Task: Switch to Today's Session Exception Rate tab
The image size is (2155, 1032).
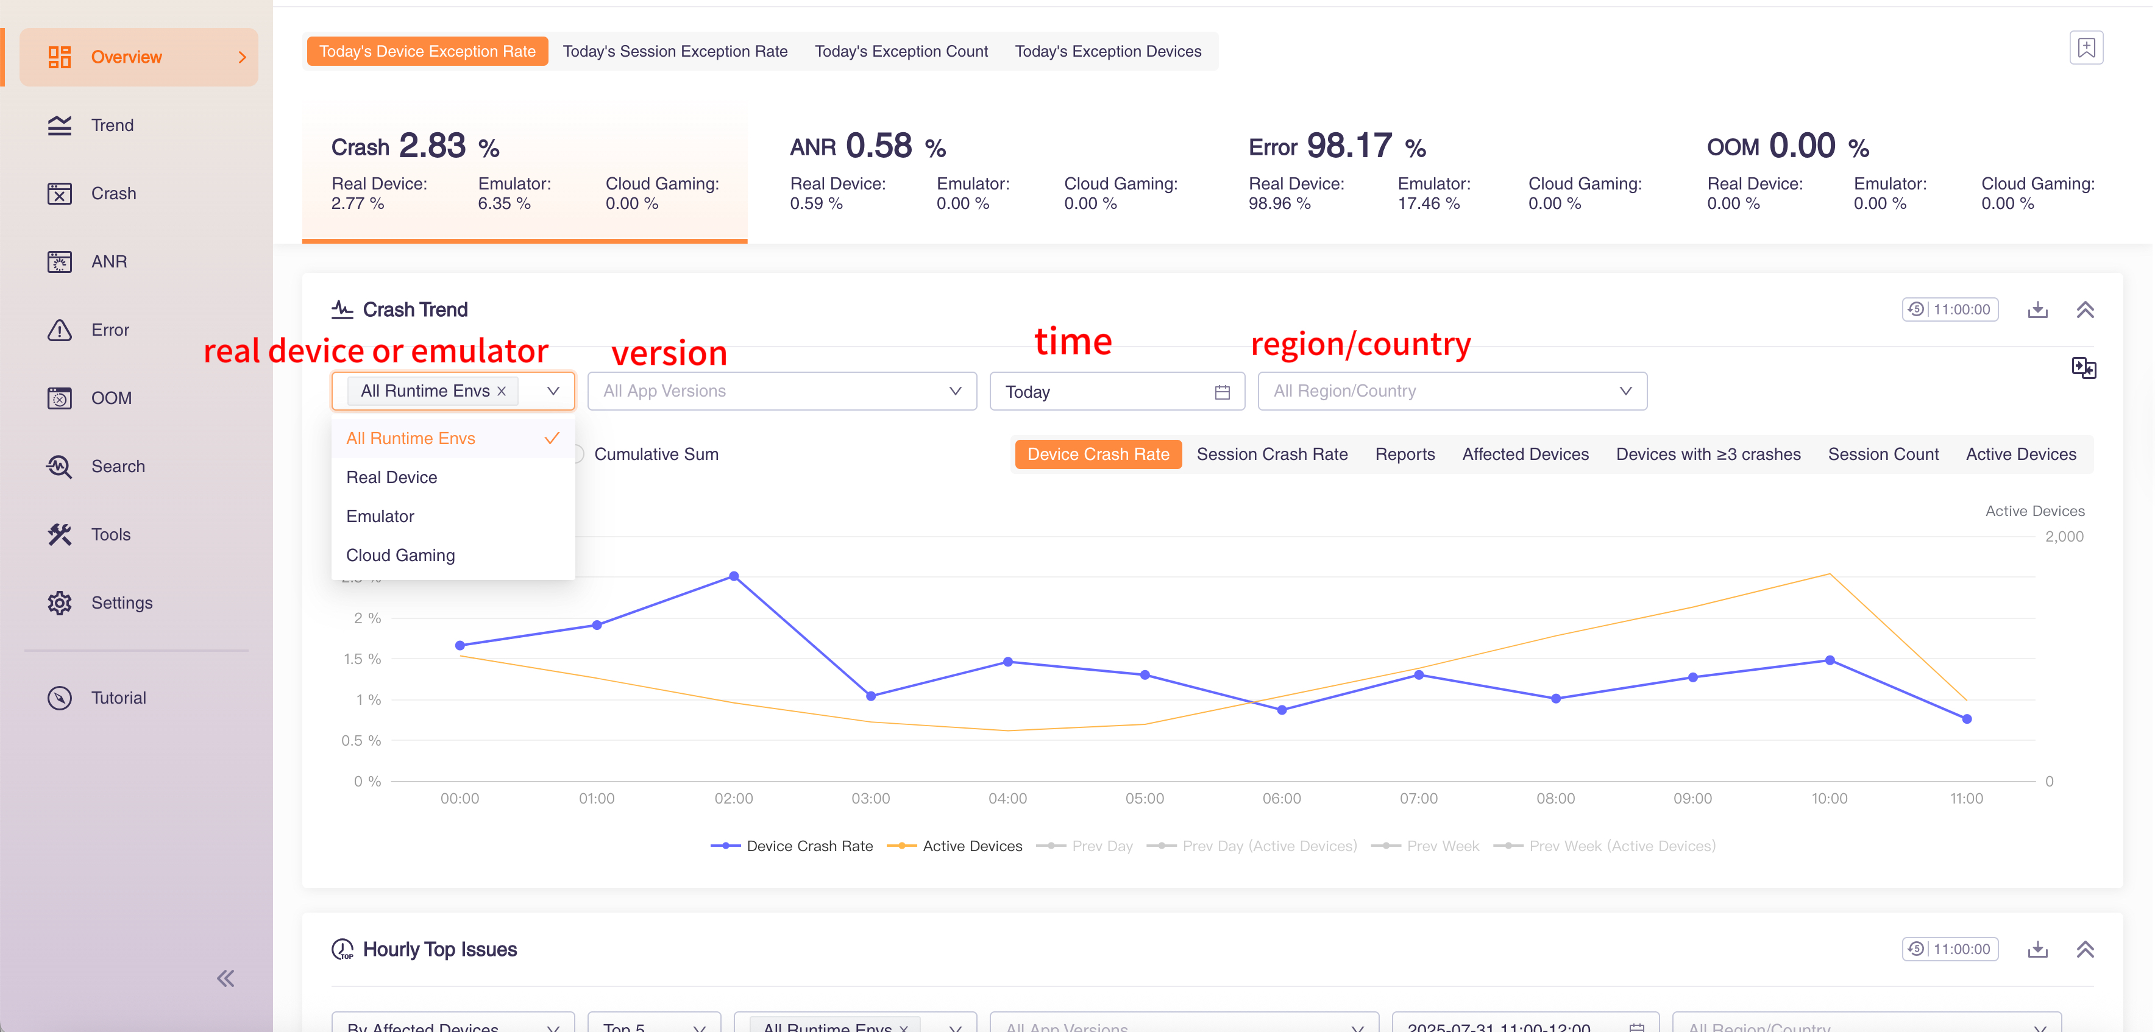Action: point(675,52)
